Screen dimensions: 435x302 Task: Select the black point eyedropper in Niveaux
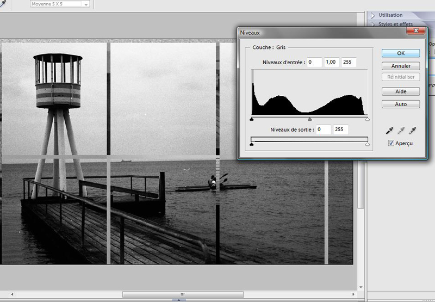(389, 130)
